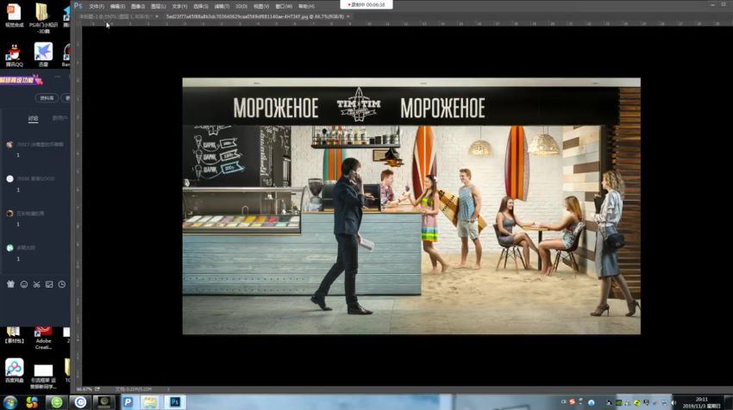Click the dark round taskbar icon
The width and height of the screenshot is (733, 410).
pyautogui.click(x=103, y=402)
